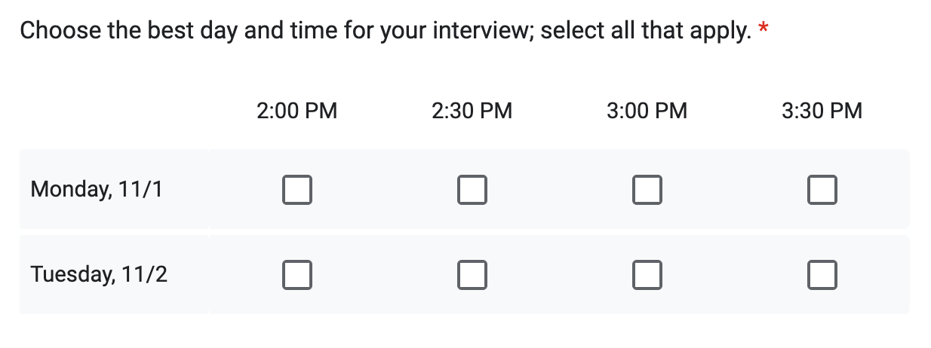Click the red required asterisk
Viewport: 931px width, 348px height.
coord(764,30)
